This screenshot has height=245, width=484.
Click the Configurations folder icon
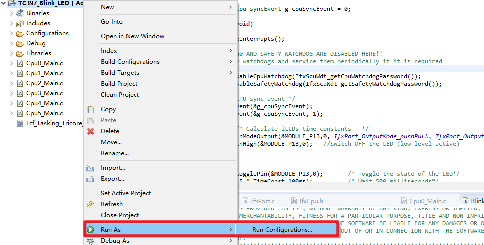20,33
